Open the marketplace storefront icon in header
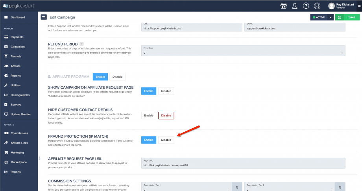The height and width of the screenshot is (191, 362). click(283, 5)
